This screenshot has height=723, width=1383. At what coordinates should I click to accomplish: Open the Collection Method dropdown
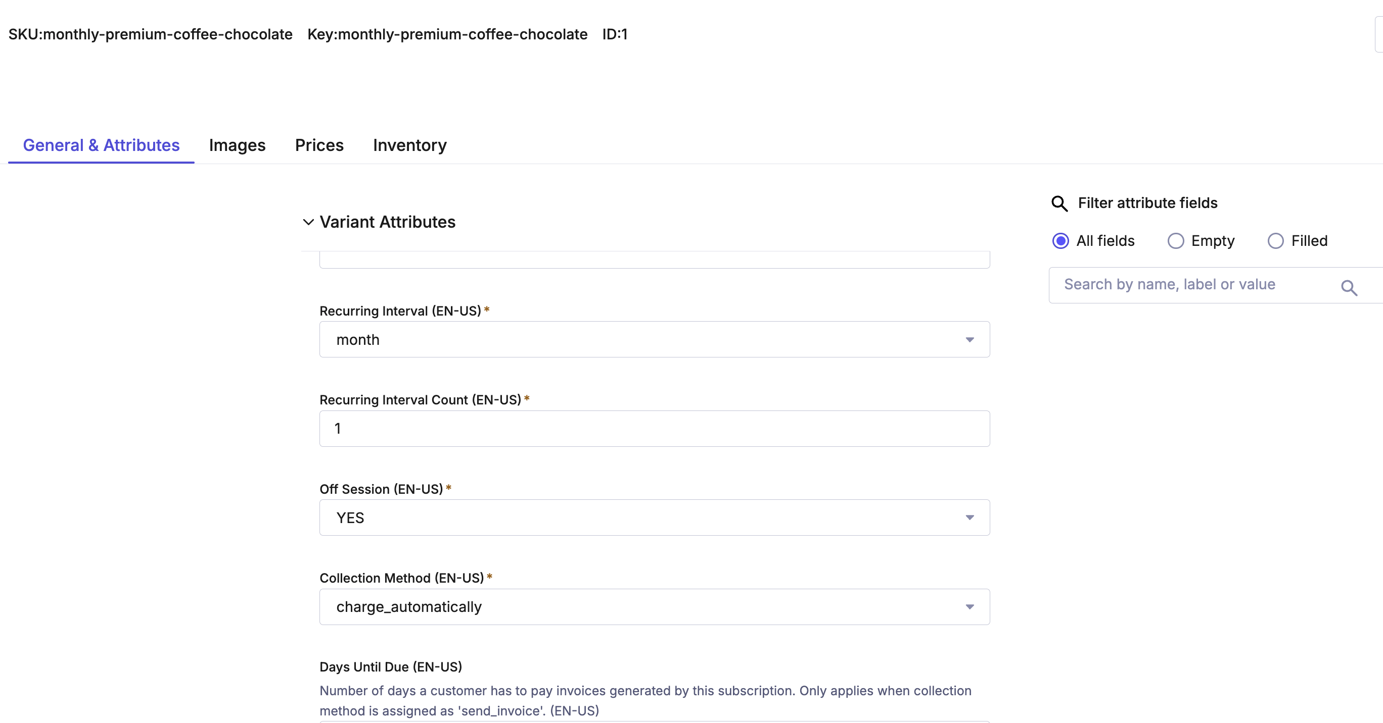point(655,606)
